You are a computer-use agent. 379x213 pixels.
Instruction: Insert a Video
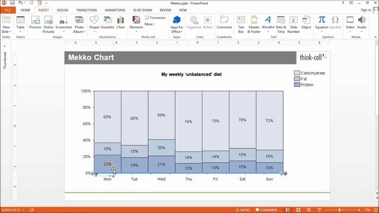tap(350, 24)
